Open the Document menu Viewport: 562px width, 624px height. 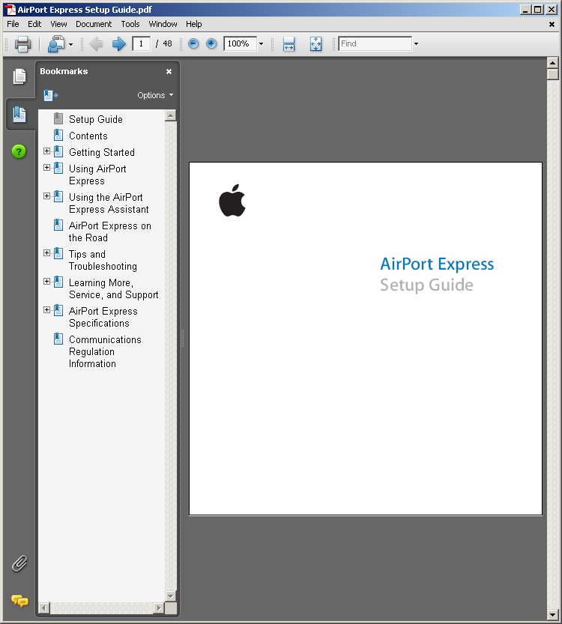click(94, 24)
